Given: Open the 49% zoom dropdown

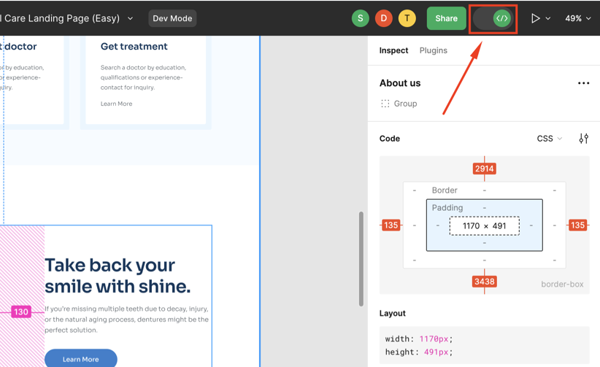Looking at the screenshot, I should tap(577, 18).
